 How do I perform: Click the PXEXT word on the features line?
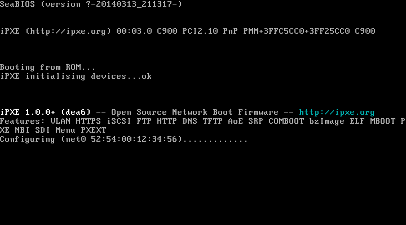pos(94,130)
